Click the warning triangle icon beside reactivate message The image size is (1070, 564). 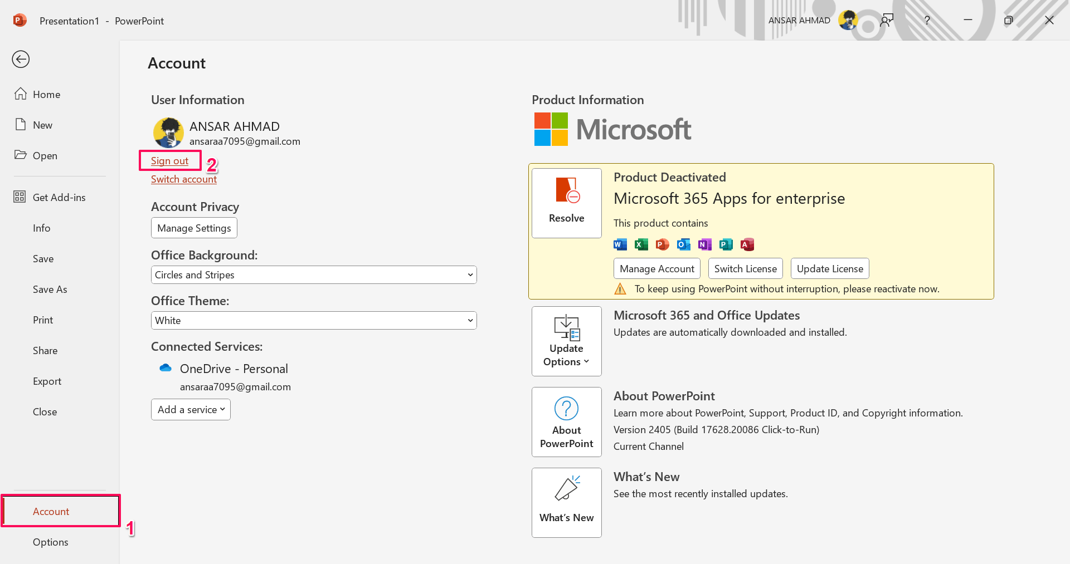(x=620, y=288)
